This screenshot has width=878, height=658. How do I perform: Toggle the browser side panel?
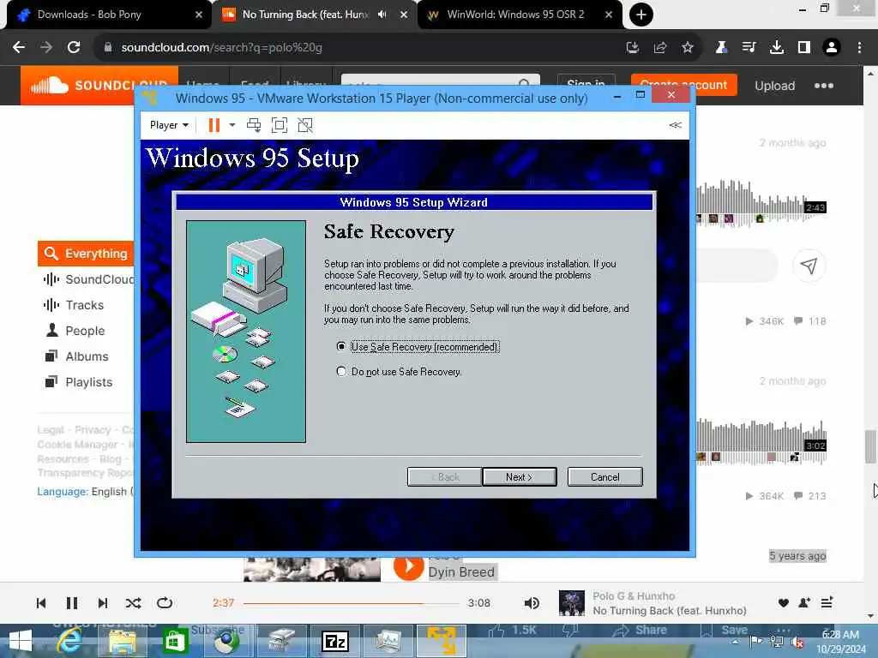804,48
